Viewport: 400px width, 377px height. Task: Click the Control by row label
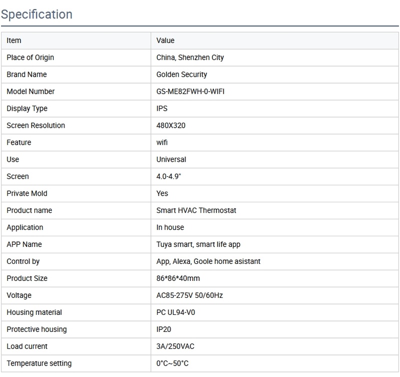23,261
